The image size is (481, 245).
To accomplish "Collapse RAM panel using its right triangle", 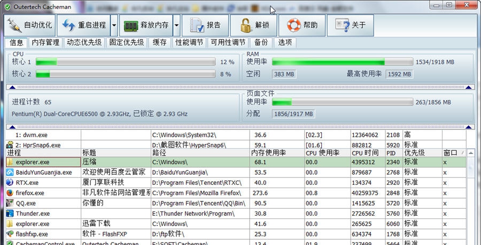I will point(468,87).
